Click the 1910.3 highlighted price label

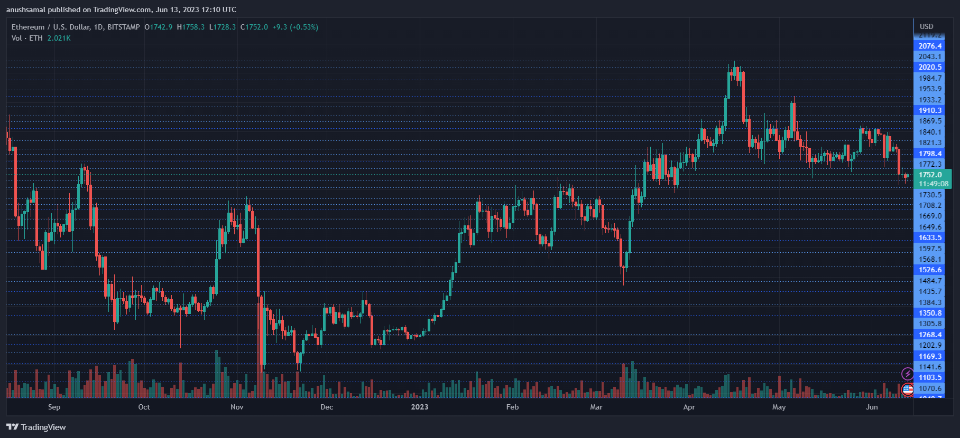tap(930, 110)
